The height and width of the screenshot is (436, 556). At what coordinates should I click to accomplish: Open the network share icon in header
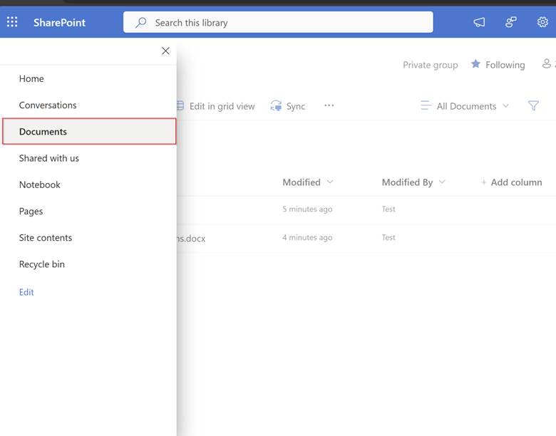tap(510, 22)
